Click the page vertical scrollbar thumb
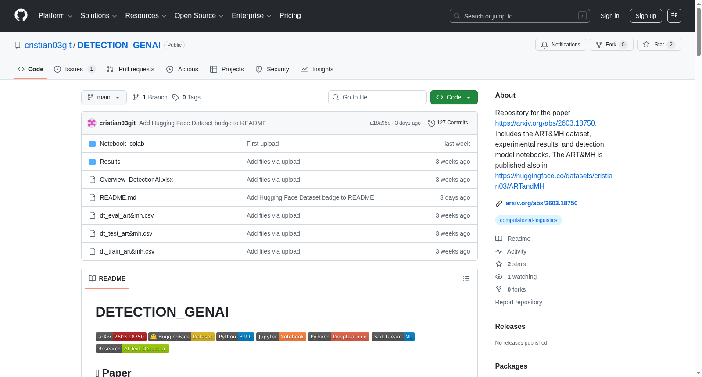Image resolution: width=702 pixels, height=377 pixels. point(698,32)
